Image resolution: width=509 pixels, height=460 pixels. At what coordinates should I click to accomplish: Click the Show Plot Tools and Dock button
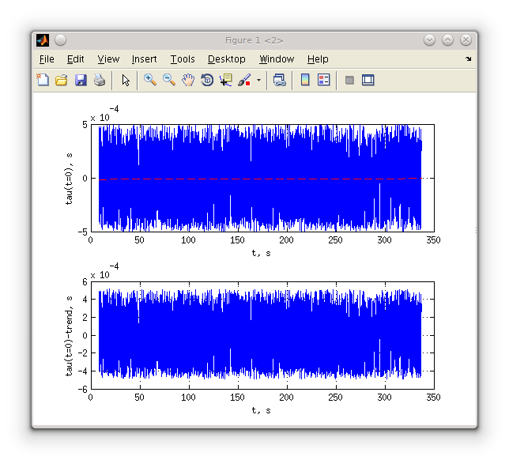click(368, 80)
